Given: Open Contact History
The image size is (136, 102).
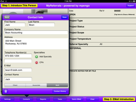Looking at the screenshot, I should click(x=60, y=91).
